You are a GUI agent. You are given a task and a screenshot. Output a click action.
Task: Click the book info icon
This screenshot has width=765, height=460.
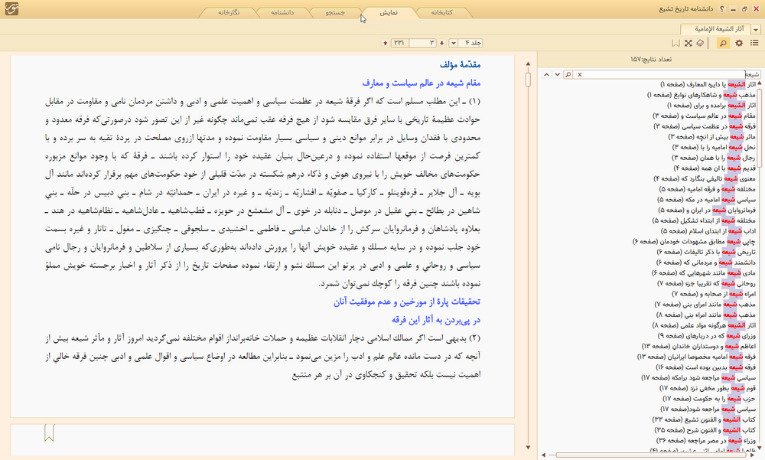tap(700, 43)
